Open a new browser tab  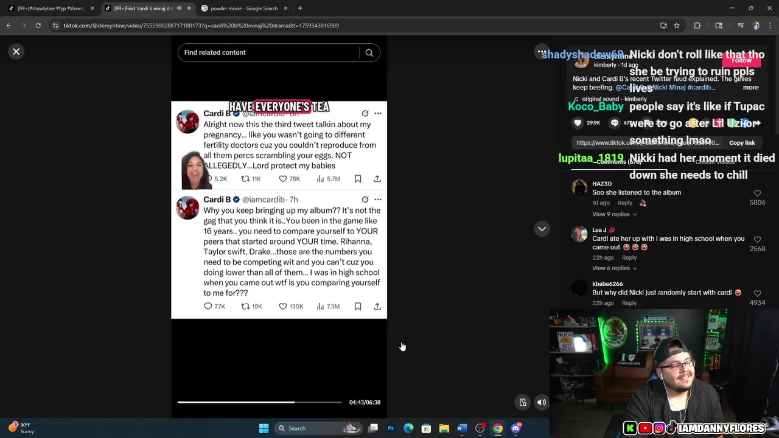click(300, 9)
